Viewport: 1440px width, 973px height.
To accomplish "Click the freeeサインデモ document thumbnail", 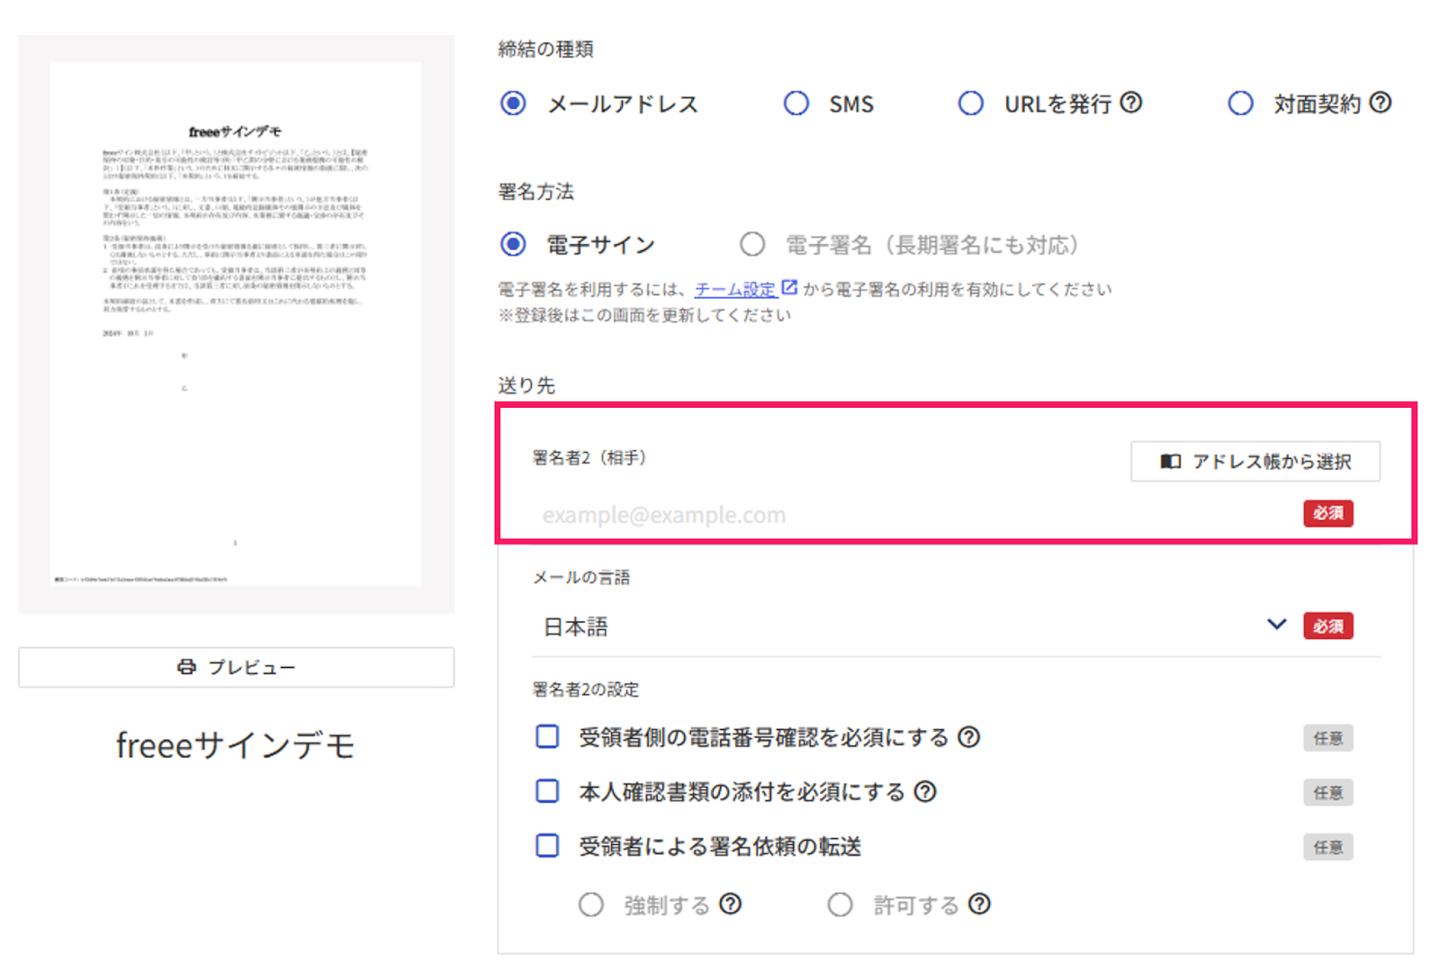I will tap(236, 324).
